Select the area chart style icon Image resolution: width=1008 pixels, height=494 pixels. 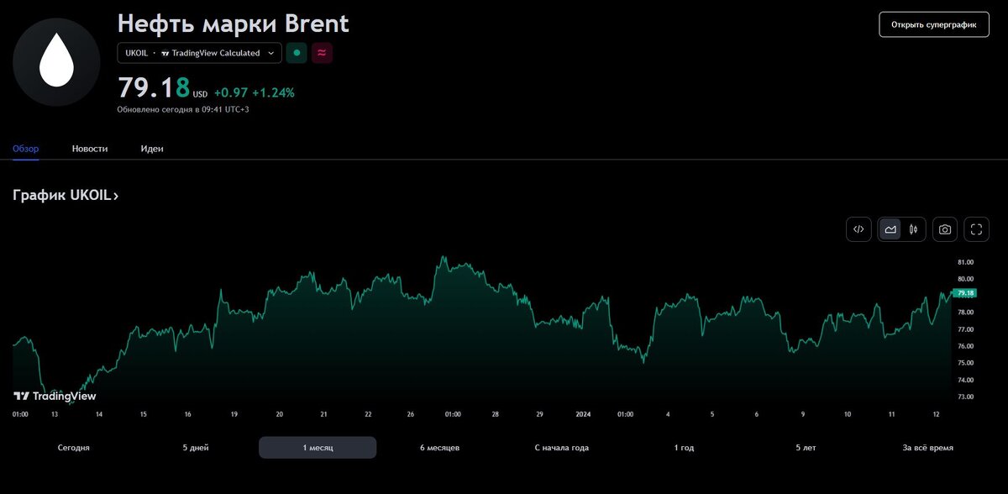point(889,229)
